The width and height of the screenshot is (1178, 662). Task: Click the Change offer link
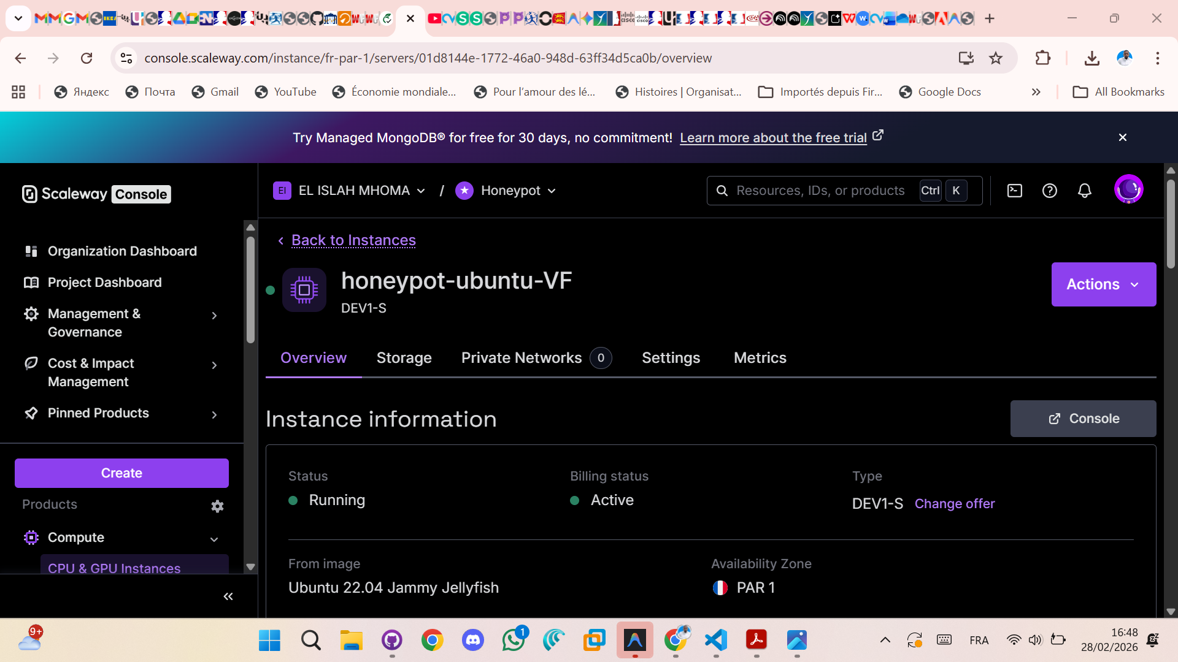[x=955, y=503]
